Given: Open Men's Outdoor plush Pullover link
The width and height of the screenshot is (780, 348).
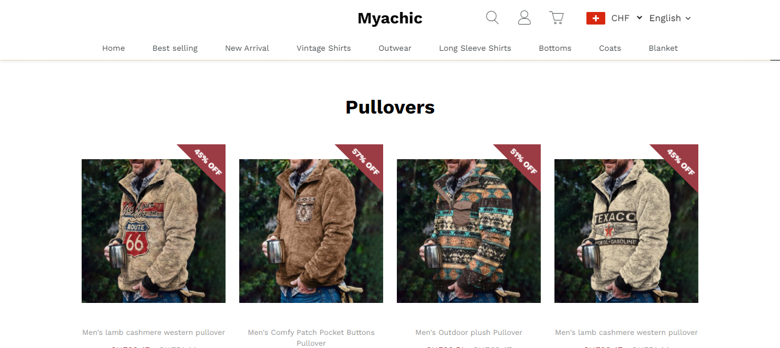Looking at the screenshot, I should 469,333.
